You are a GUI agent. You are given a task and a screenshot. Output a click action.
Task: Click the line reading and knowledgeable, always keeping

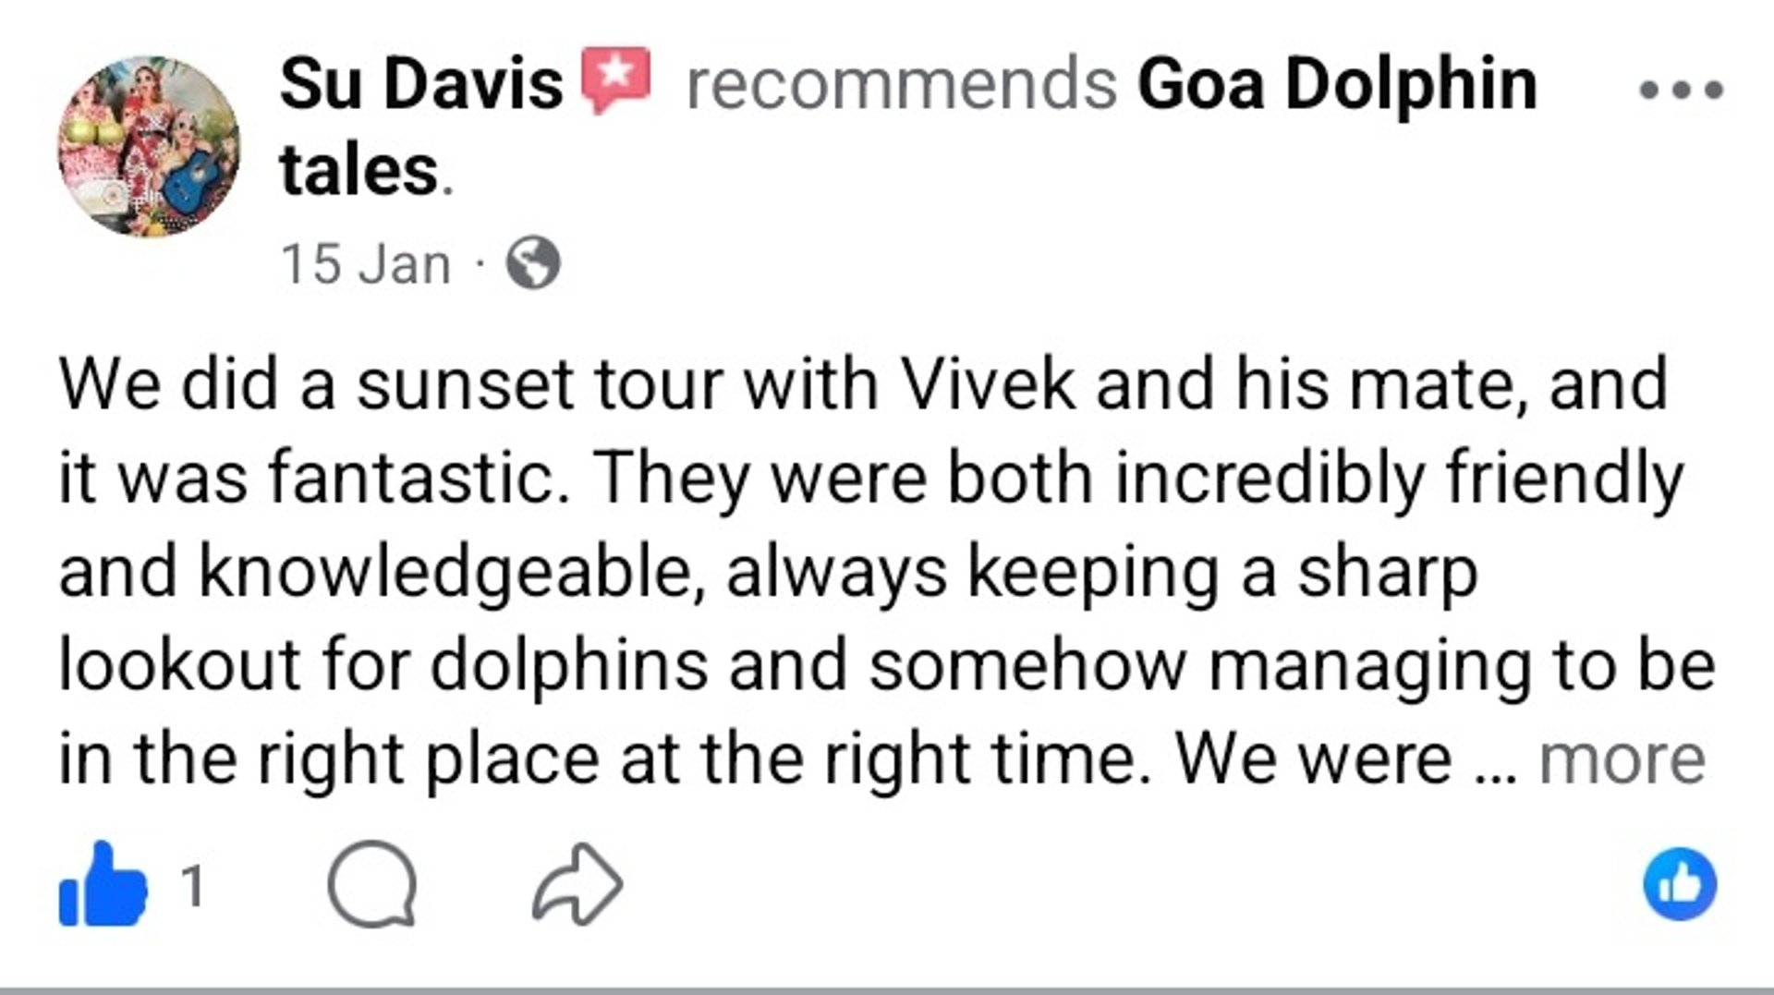pyautogui.click(x=769, y=574)
